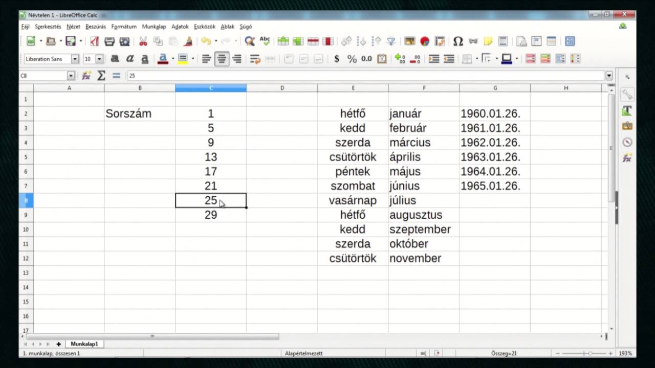Insert a chart using the pie icon
The image size is (655, 368).
tap(424, 41)
